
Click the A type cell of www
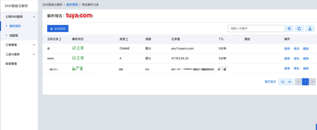(121, 59)
